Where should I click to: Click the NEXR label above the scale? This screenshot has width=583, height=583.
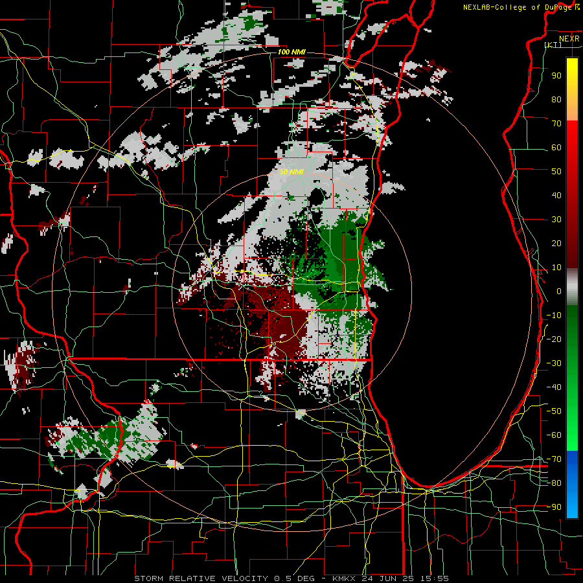[569, 39]
